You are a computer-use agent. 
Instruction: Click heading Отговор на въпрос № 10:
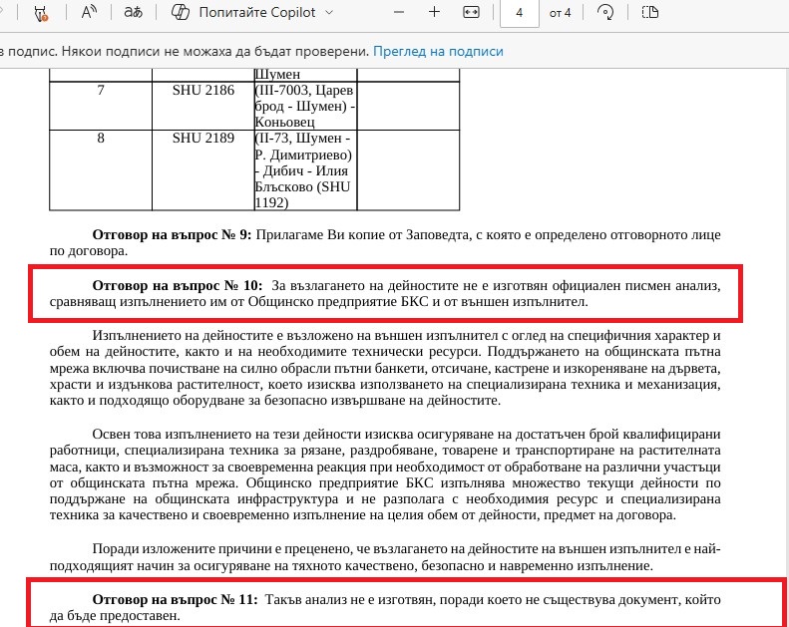[178, 286]
